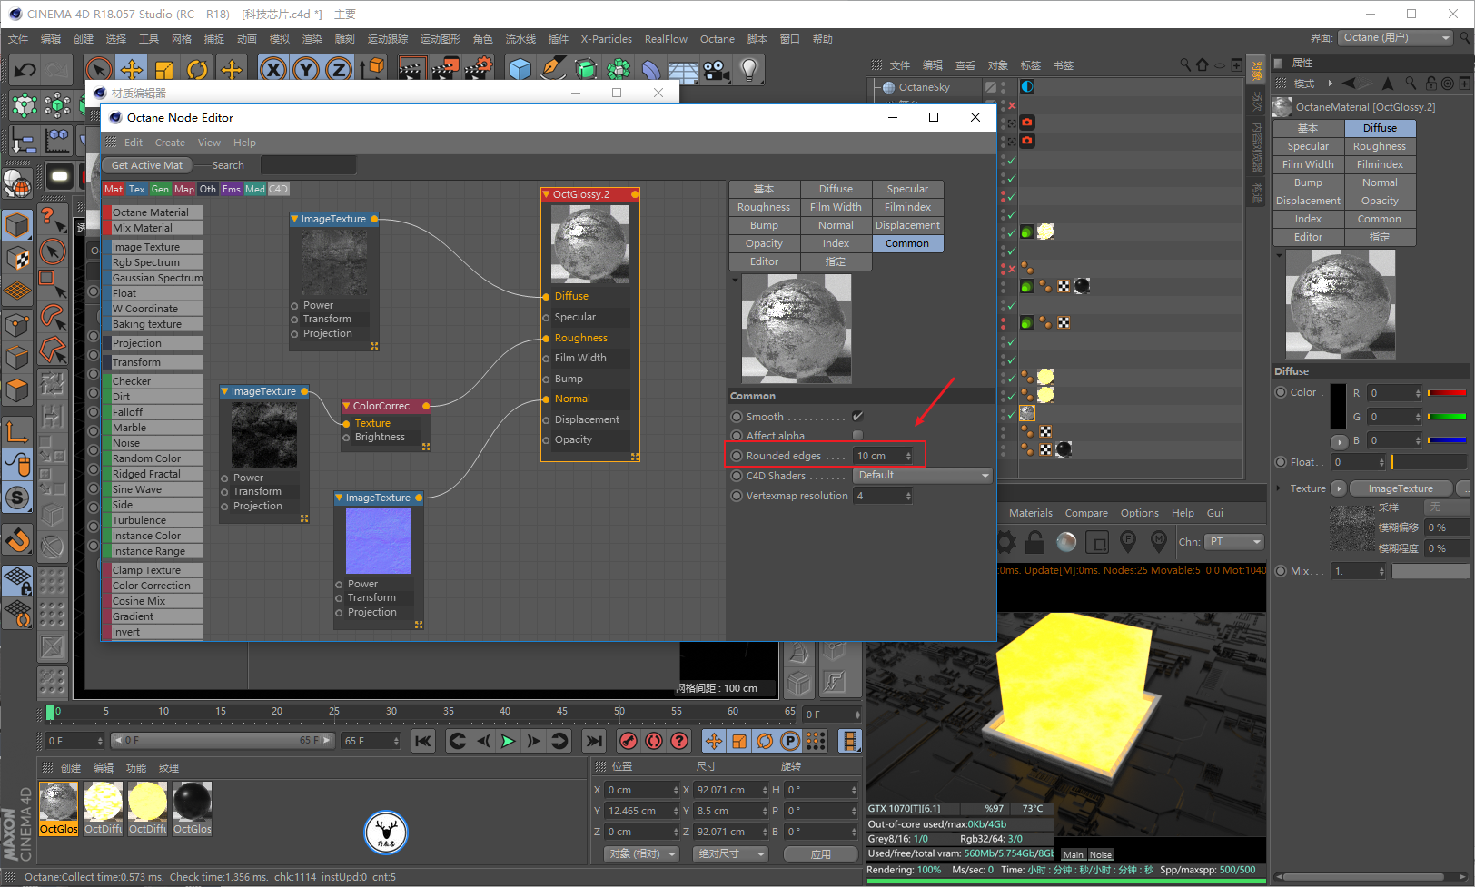Click the black Diffuse color swatch
The width and height of the screenshot is (1475, 887).
[1338, 406]
